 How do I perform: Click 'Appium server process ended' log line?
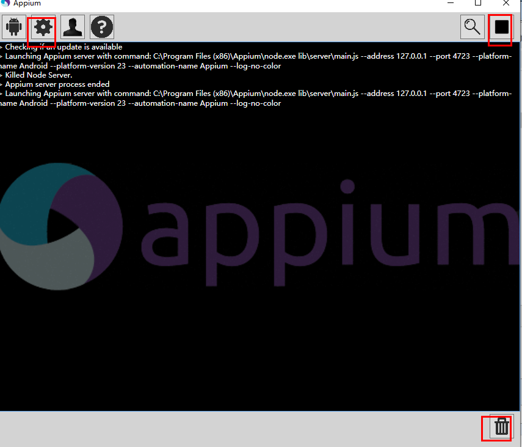57,84
